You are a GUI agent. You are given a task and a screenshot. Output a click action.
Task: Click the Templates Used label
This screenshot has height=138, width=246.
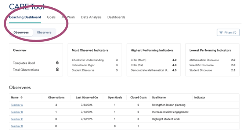tap(24, 63)
